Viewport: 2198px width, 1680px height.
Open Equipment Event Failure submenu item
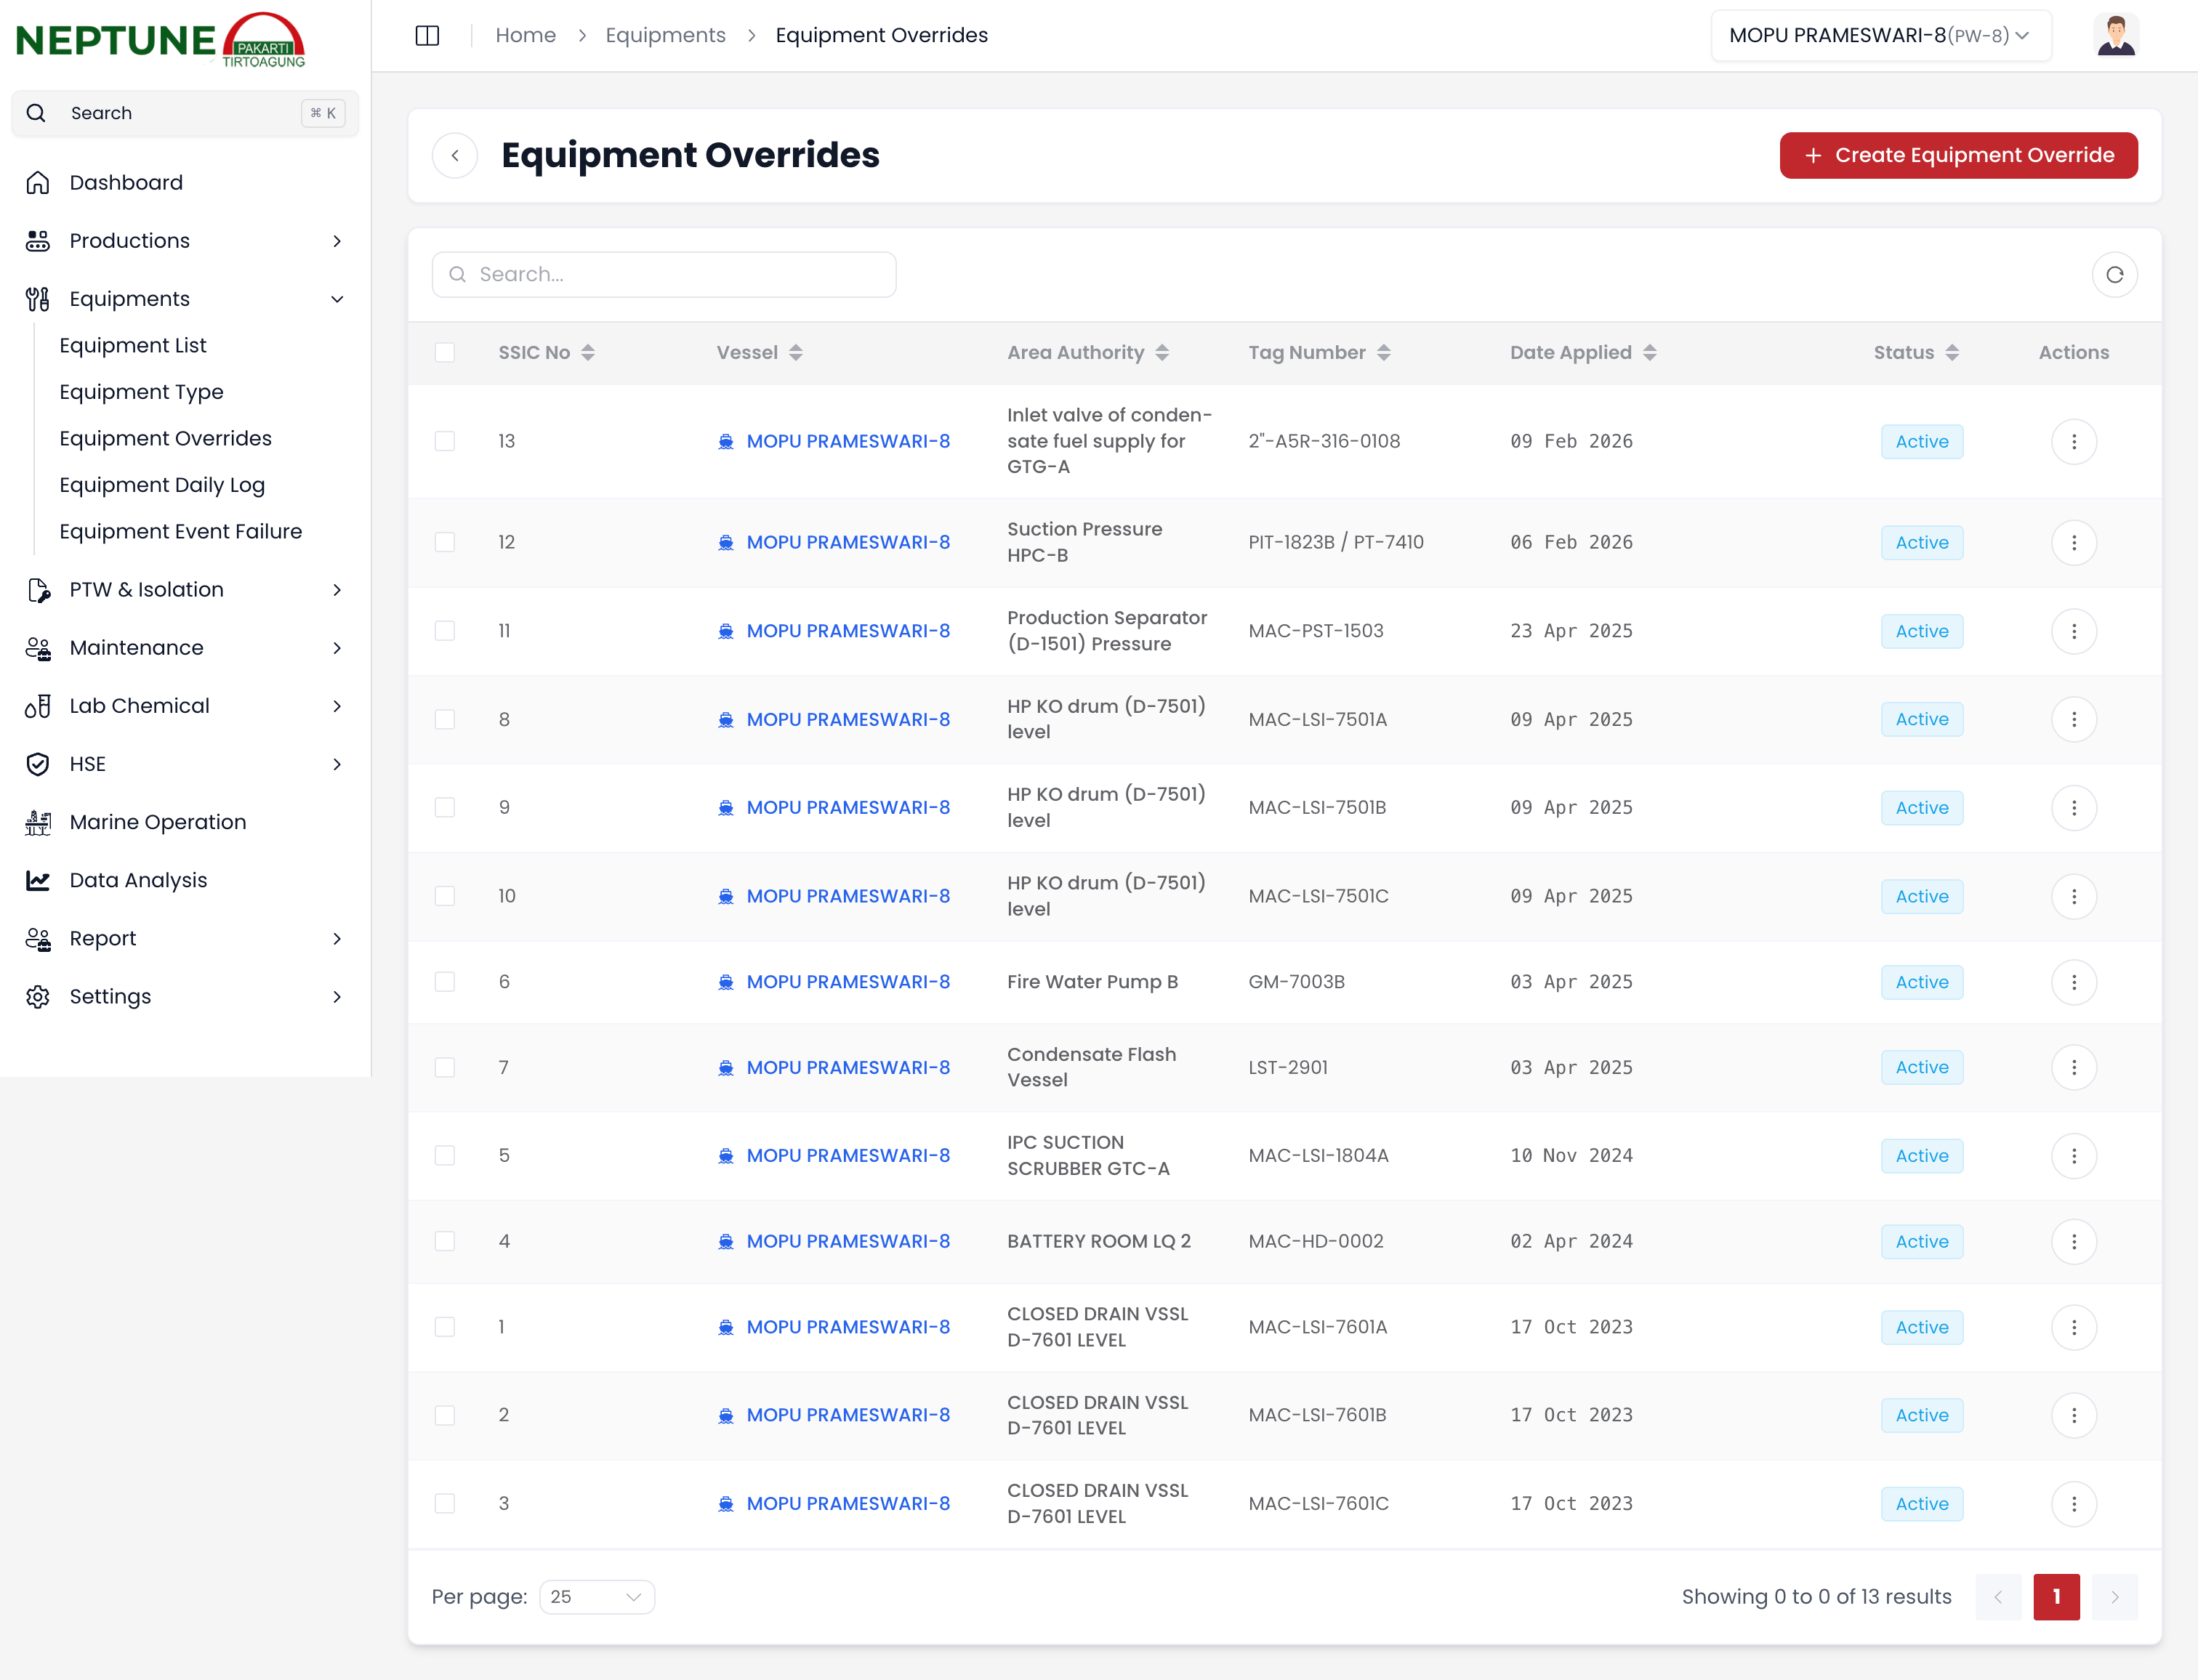(180, 532)
